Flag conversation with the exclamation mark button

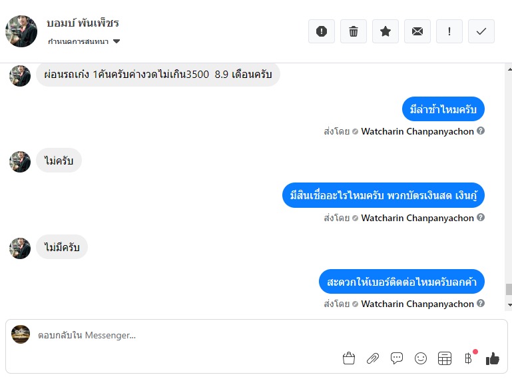click(449, 31)
